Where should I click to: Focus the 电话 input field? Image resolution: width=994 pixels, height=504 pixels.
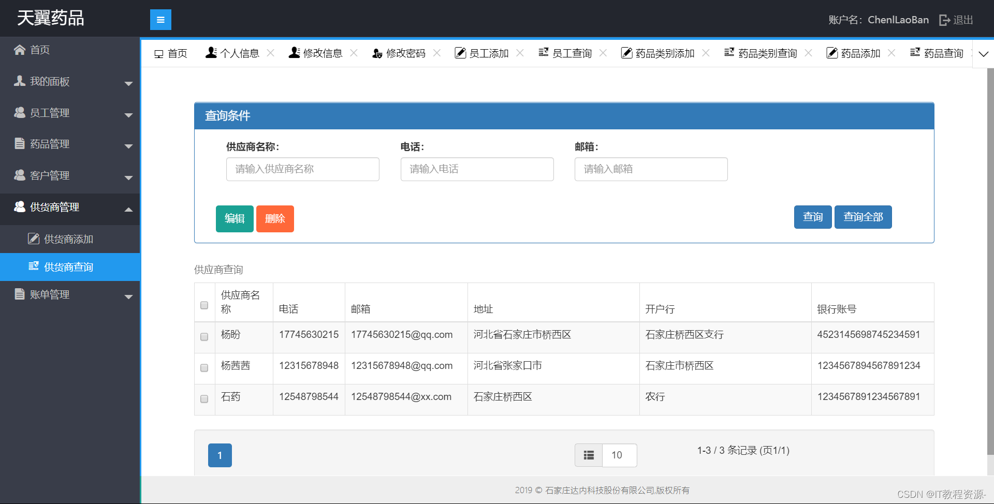coord(477,169)
